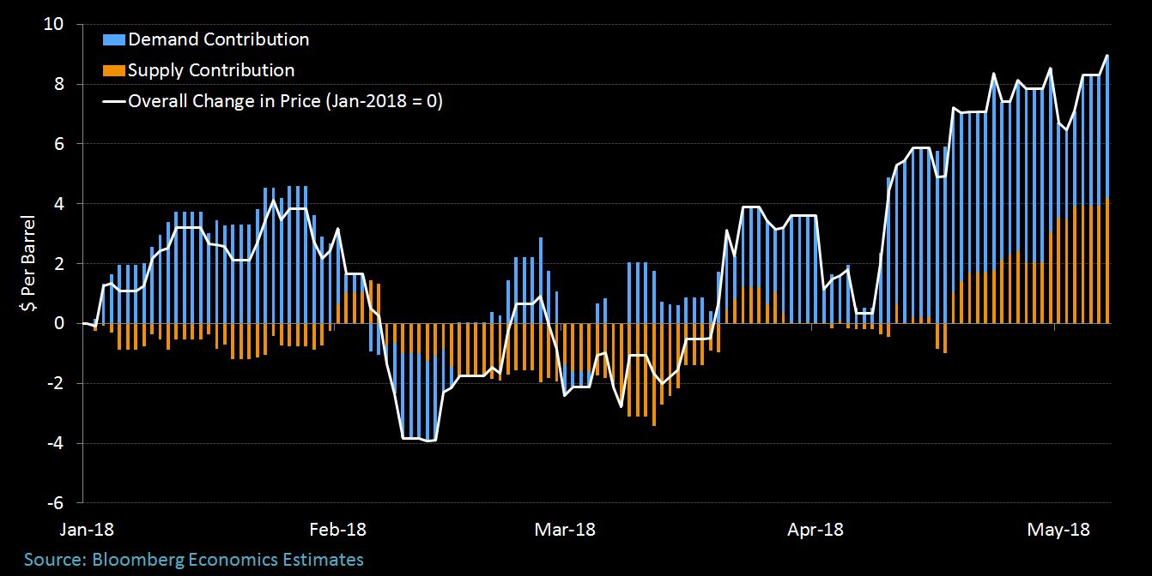Click the white Overall Change line marker in the legend
The image size is (1152, 576).
point(114,102)
